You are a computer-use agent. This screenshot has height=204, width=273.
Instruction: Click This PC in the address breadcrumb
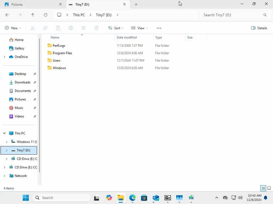click(x=79, y=15)
